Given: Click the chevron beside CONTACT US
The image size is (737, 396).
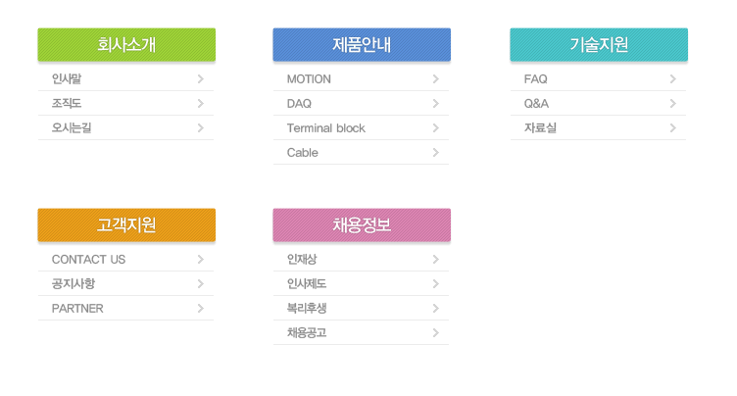Looking at the screenshot, I should pyautogui.click(x=201, y=260).
